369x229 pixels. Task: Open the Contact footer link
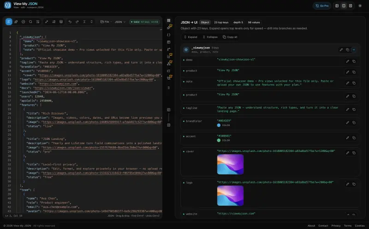coord(323,226)
